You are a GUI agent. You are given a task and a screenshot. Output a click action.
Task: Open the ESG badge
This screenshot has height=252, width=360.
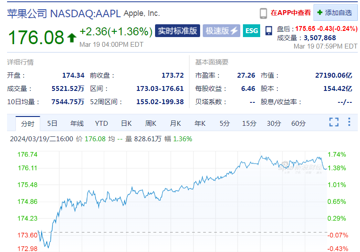click(252, 31)
